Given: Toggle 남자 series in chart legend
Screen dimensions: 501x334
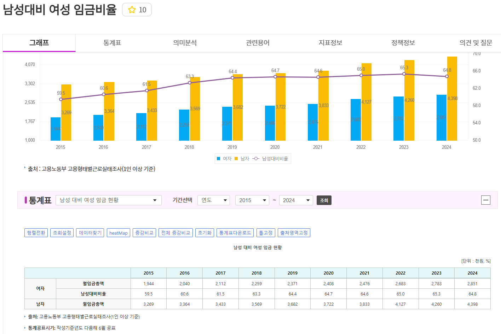Looking at the screenshot, I should (242, 159).
